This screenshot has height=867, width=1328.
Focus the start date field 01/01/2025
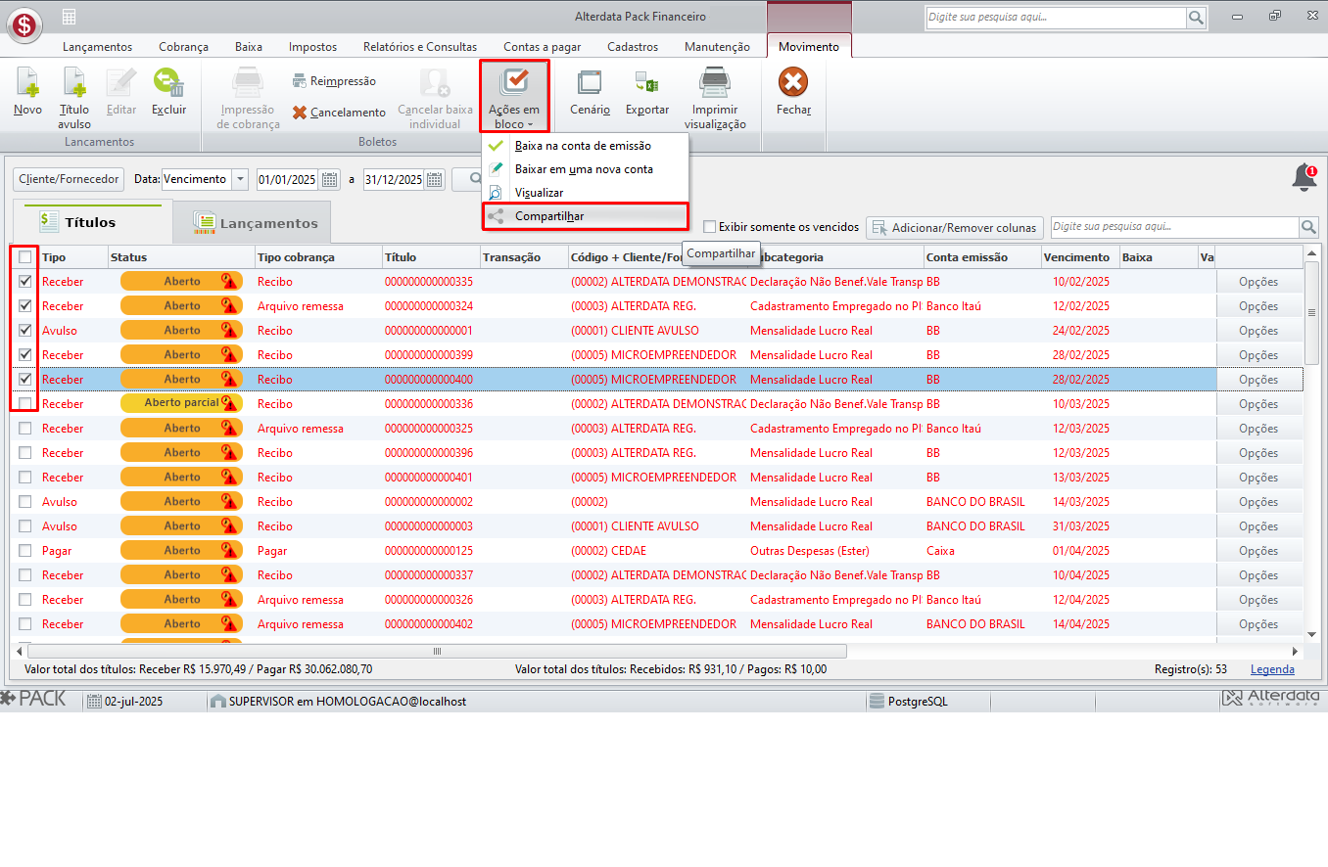pos(288,179)
